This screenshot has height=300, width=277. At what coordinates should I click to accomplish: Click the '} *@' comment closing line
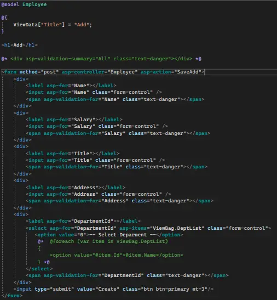pos(44,262)
